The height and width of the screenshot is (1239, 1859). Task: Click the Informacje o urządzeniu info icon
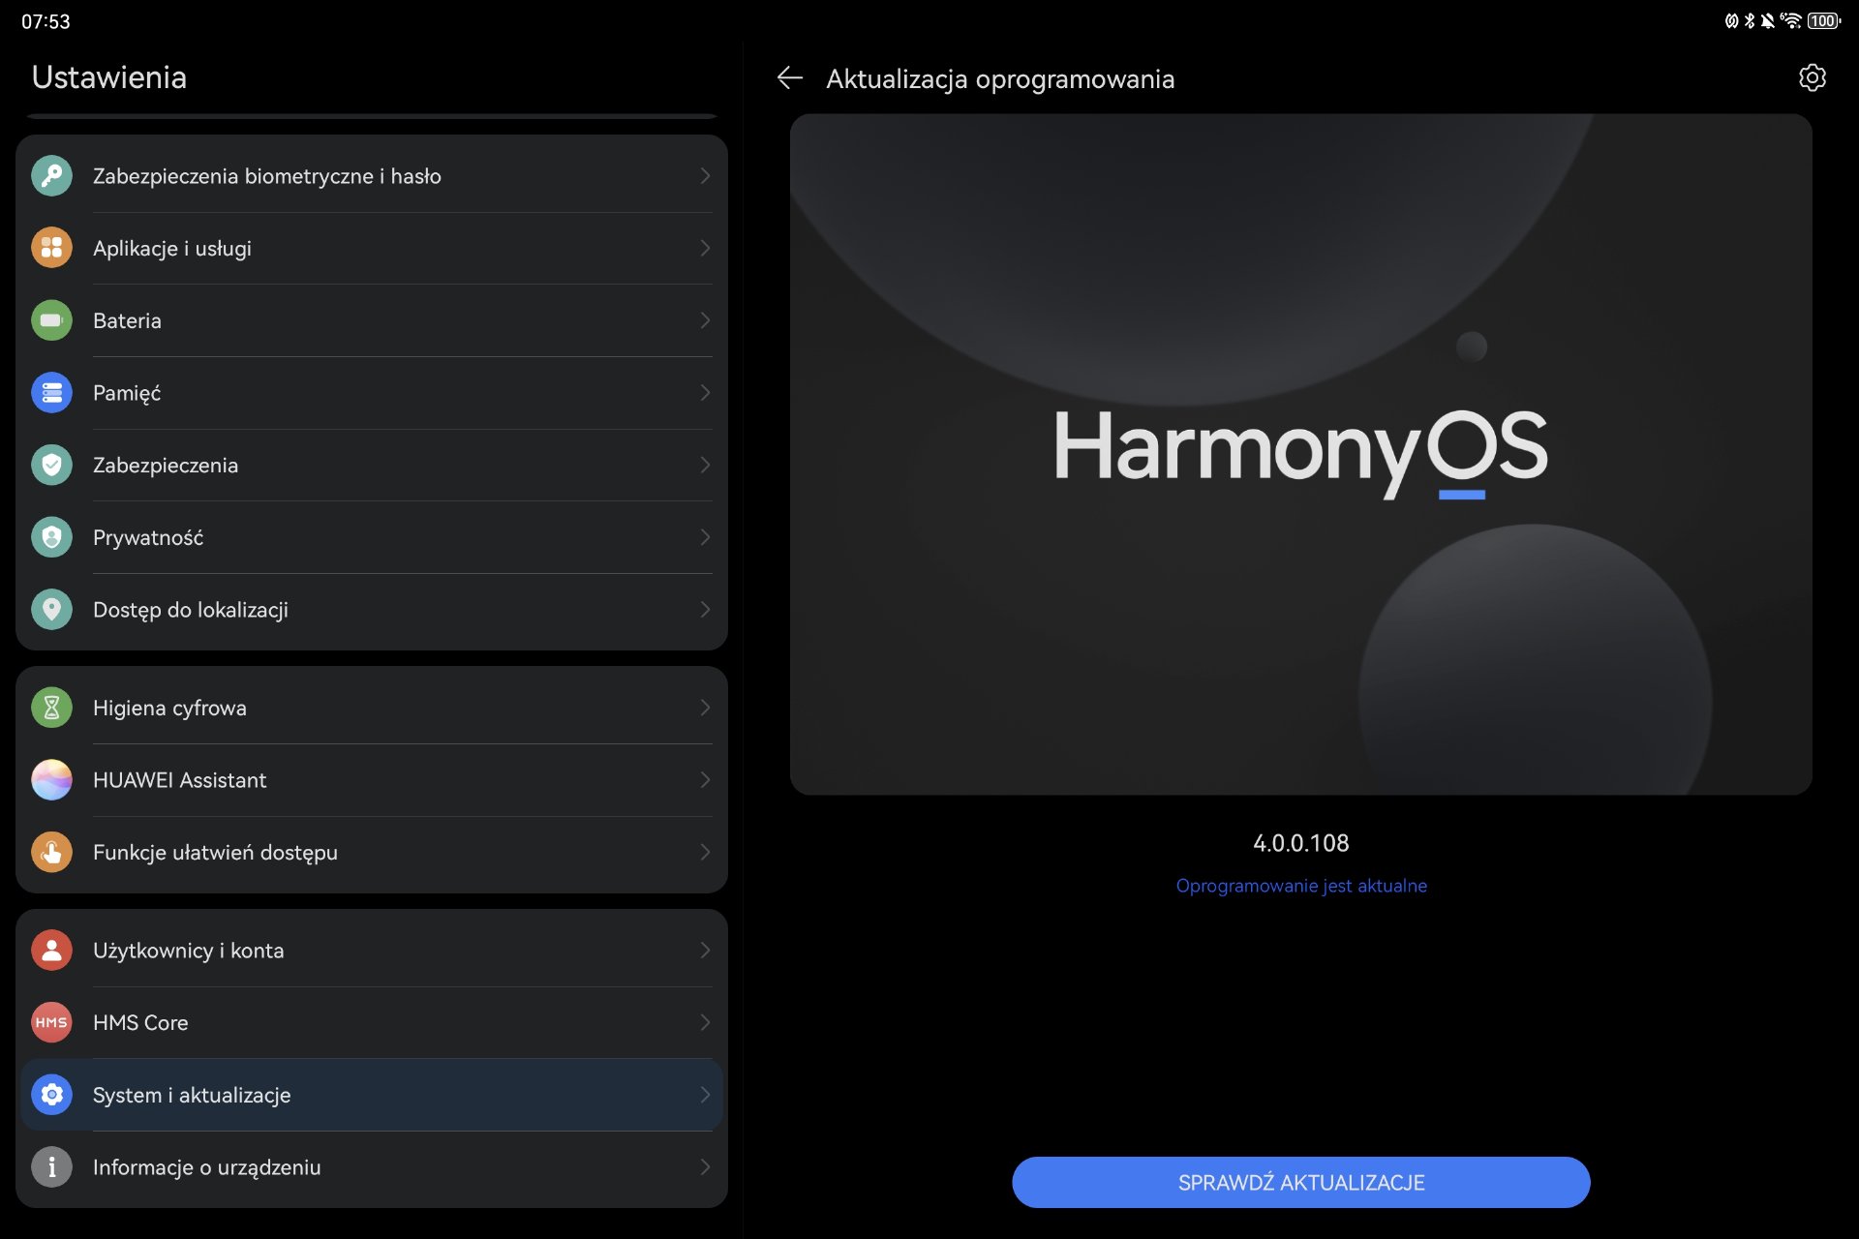51,1167
